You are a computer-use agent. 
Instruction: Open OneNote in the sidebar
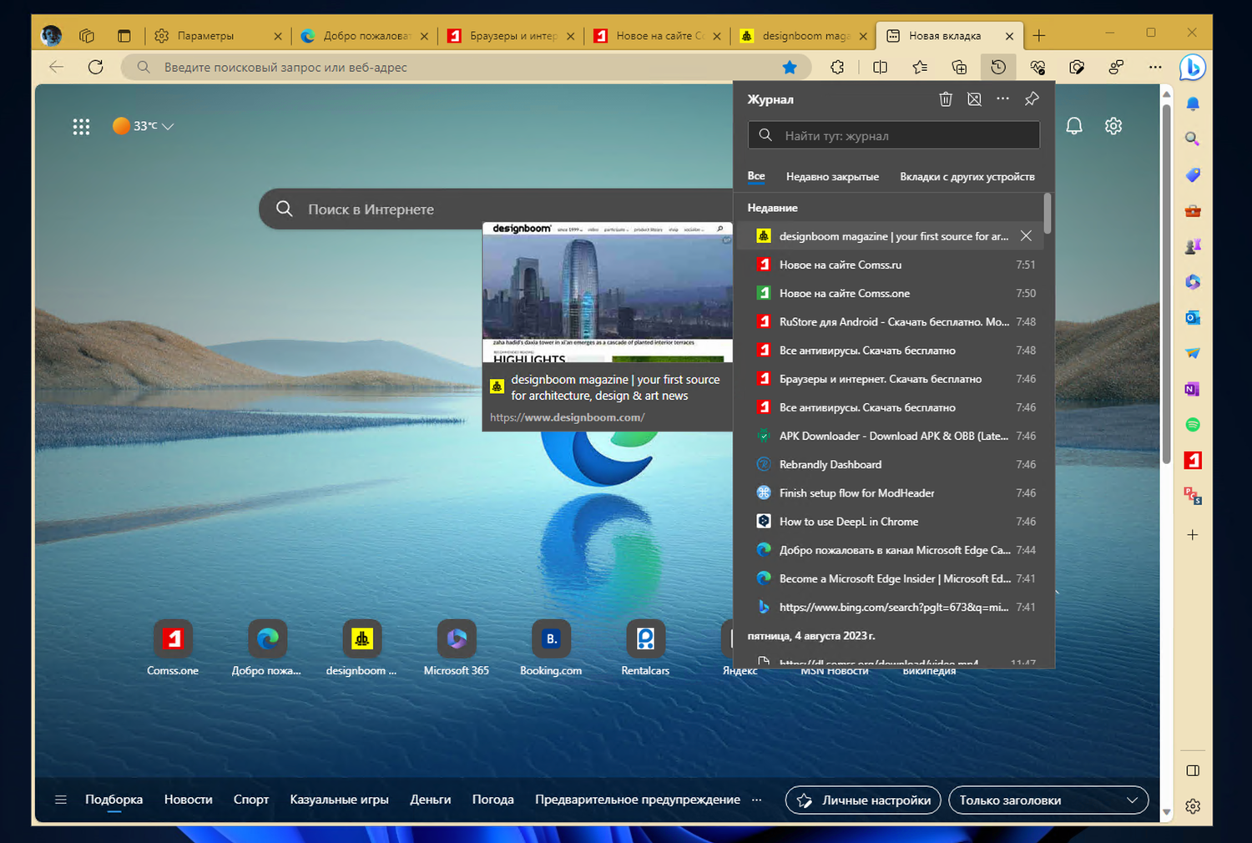point(1193,389)
